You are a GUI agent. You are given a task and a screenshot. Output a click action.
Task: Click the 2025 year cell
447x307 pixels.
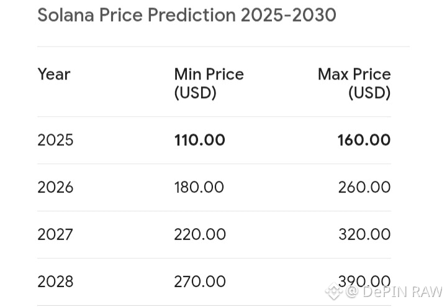click(55, 140)
